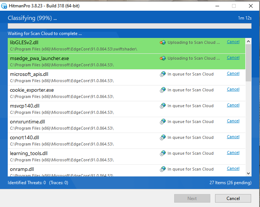Viewport: 260px width, 207px height.
Task: Click upload status icon for msedge_pwa_launcher.exe
Action: [163, 58]
